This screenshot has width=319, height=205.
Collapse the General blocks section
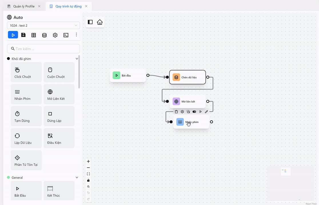(x=77, y=178)
